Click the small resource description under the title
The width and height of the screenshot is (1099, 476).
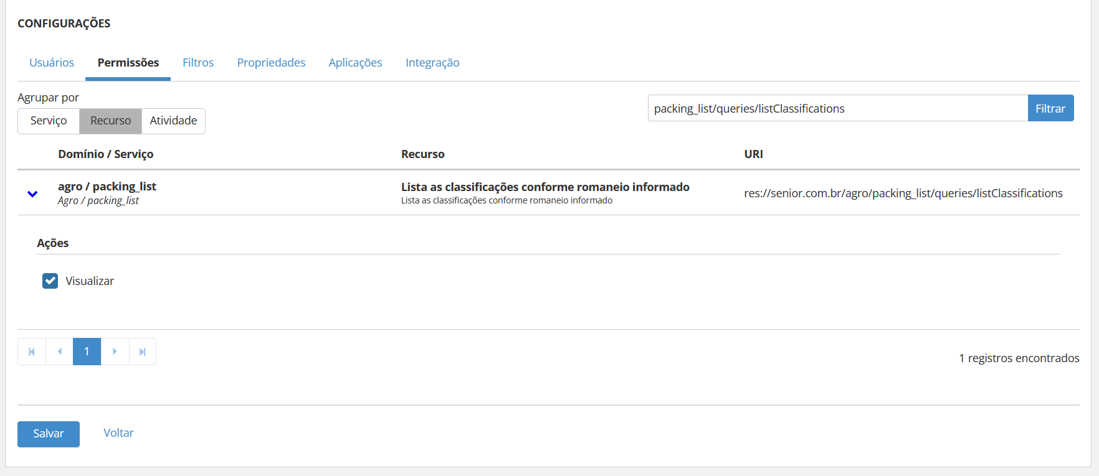pyautogui.click(x=507, y=200)
